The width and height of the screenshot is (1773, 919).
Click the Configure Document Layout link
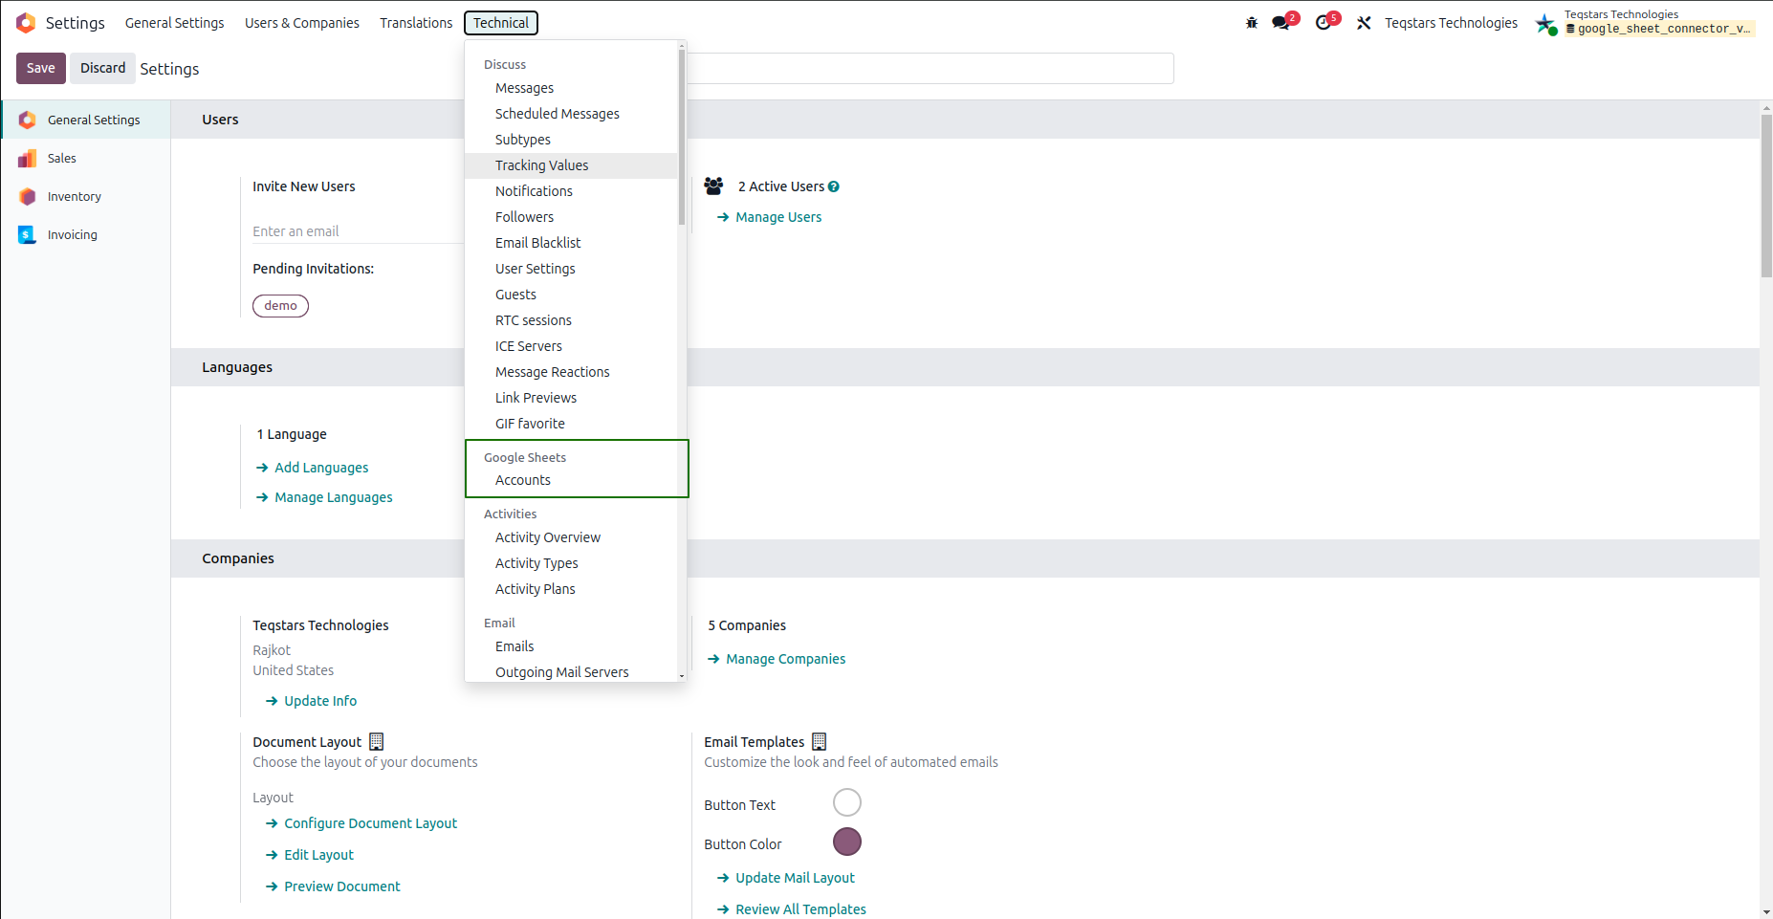click(361, 823)
